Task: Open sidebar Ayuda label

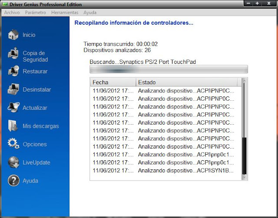Action: coord(30,181)
